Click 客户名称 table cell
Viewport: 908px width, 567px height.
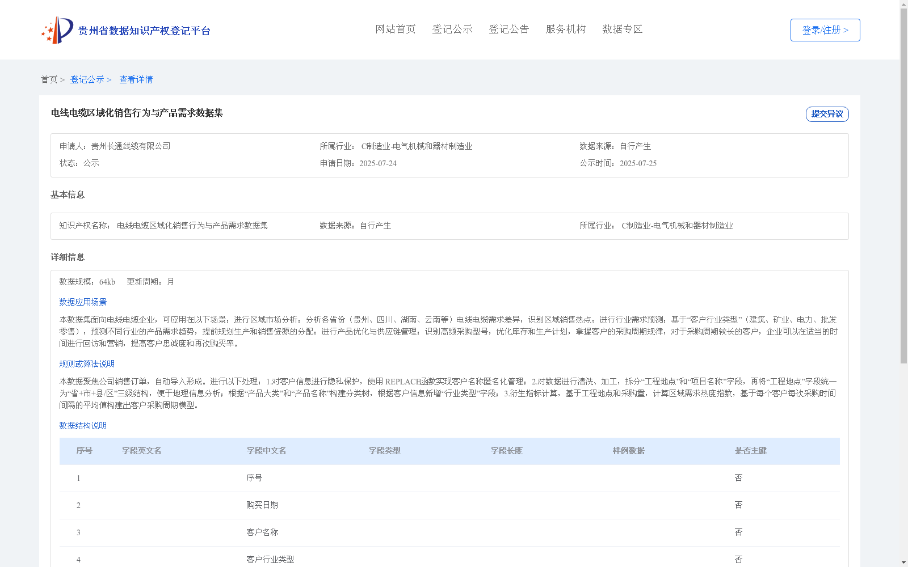262,532
